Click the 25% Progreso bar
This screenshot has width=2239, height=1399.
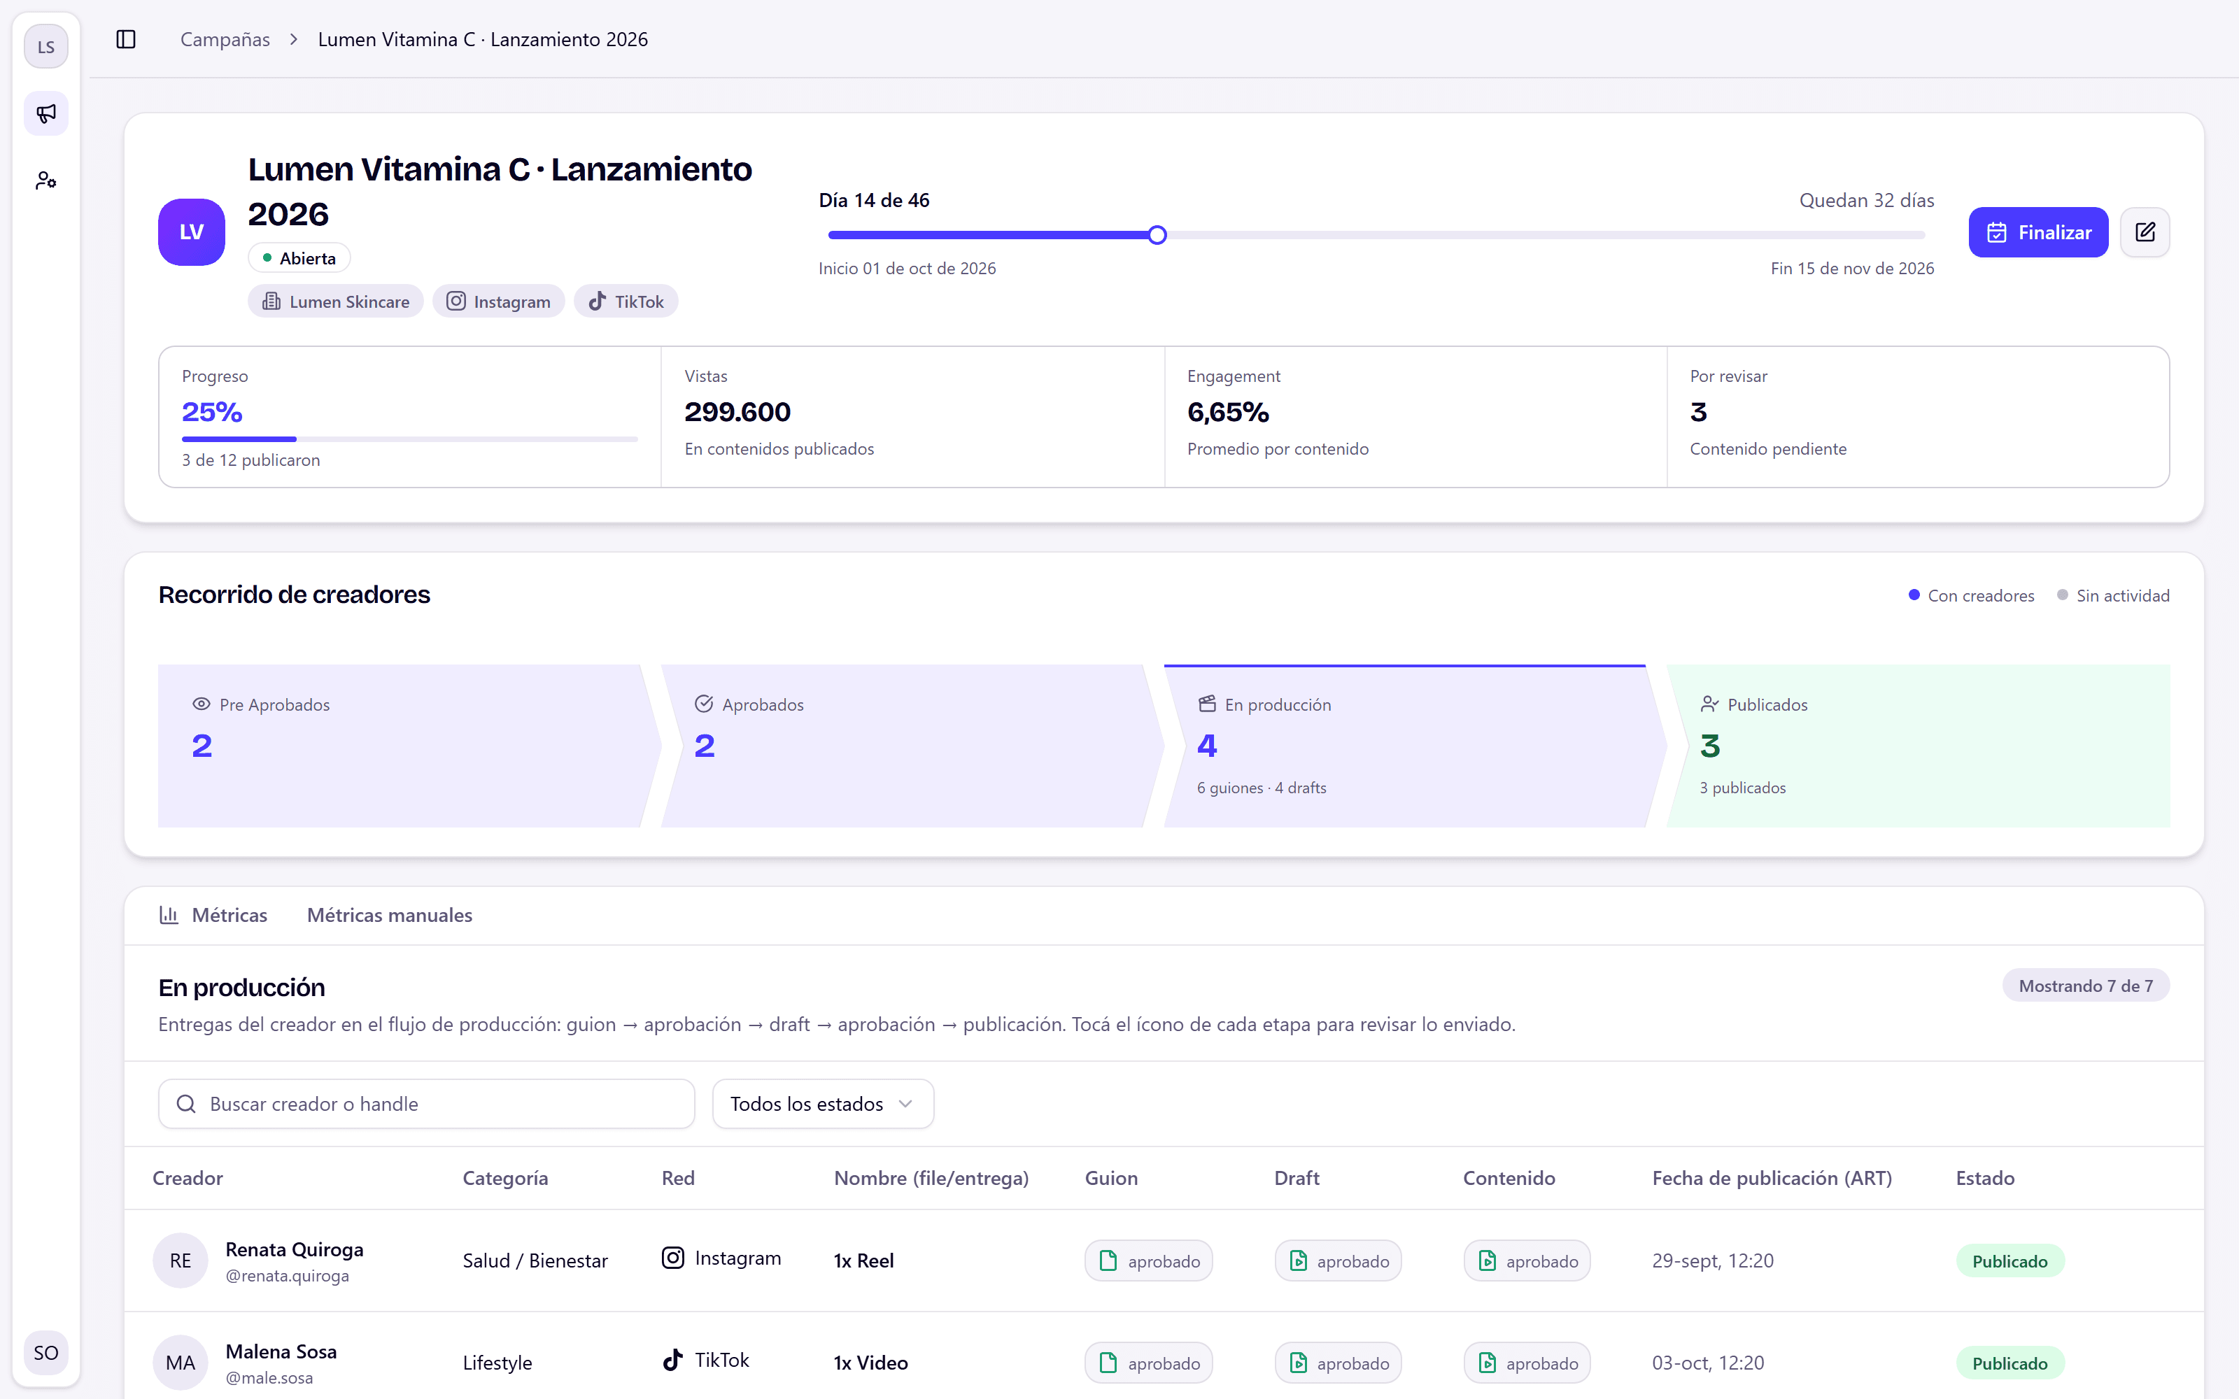(410, 439)
